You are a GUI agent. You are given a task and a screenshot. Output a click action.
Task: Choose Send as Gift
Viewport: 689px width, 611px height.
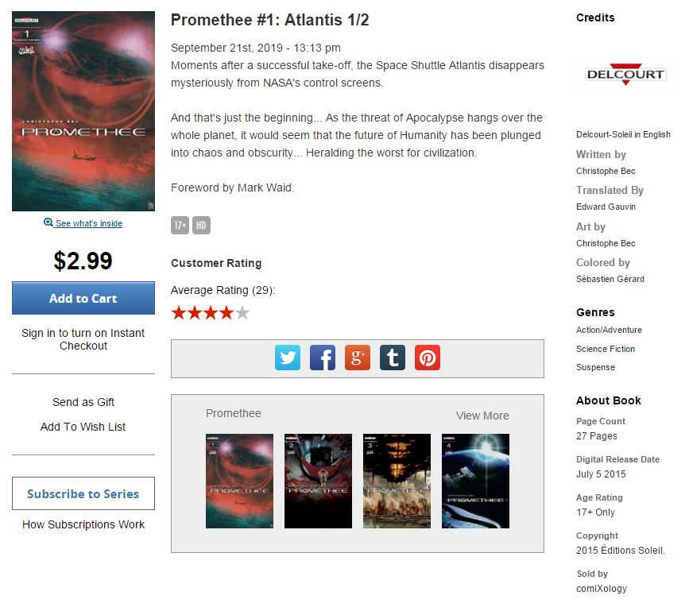tap(83, 402)
